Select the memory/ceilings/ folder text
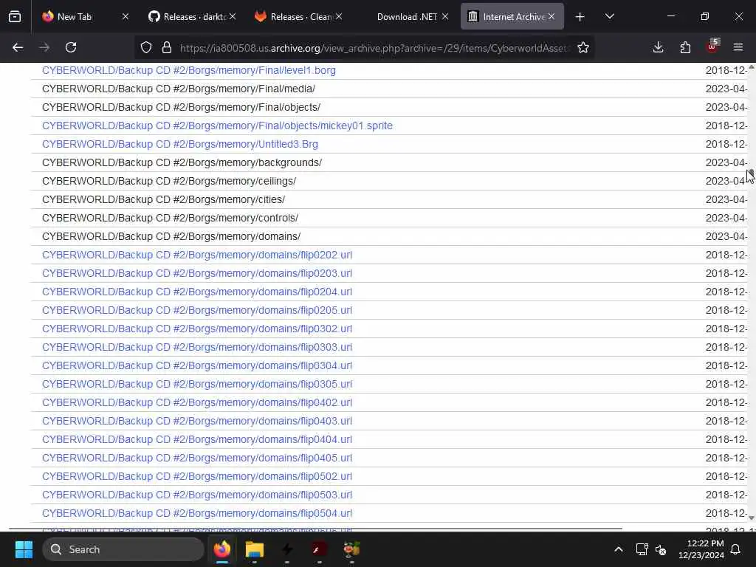Screen dimensions: 756x567 coord(169,182)
